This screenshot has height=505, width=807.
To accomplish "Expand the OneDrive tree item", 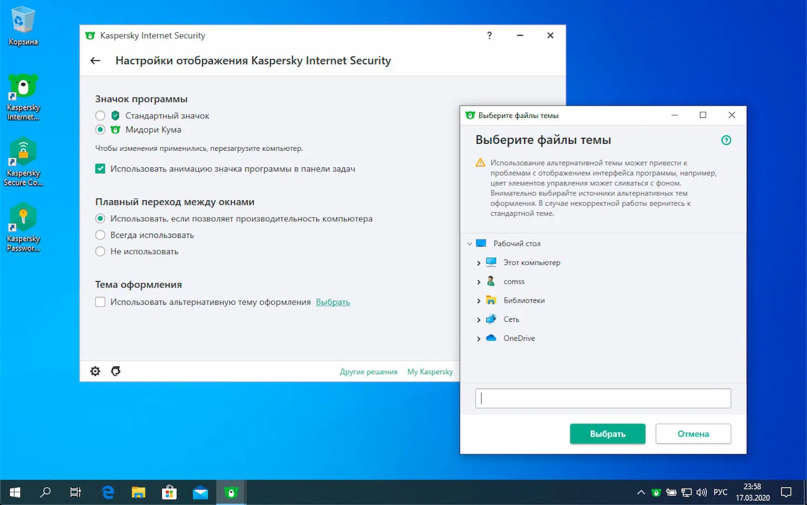I will [479, 338].
